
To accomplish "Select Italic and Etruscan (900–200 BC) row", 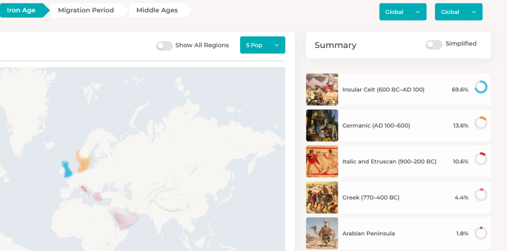I will pyautogui.click(x=398, y=162).
